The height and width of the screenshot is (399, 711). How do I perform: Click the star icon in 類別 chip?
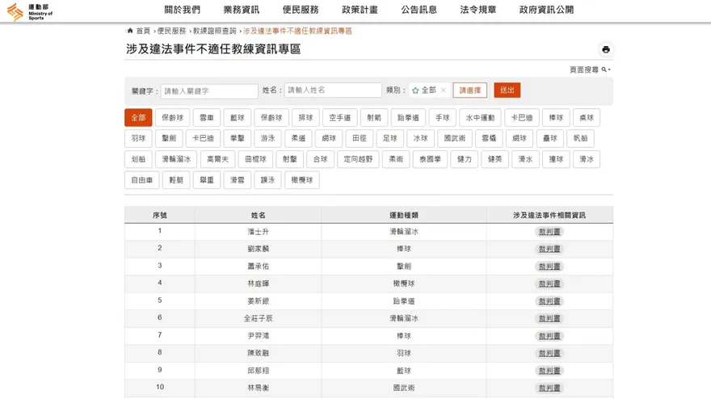(415, 90)
